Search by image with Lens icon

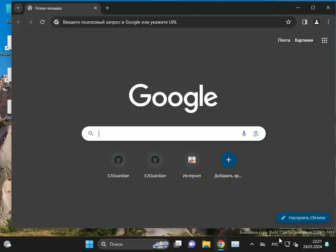click(256, 134)
